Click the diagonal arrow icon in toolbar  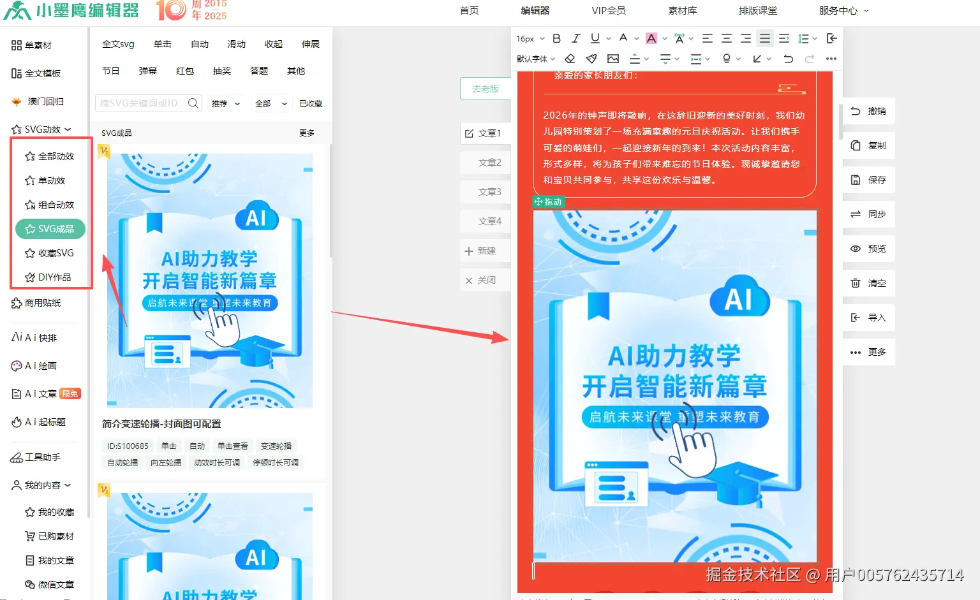tap(757, 59)
